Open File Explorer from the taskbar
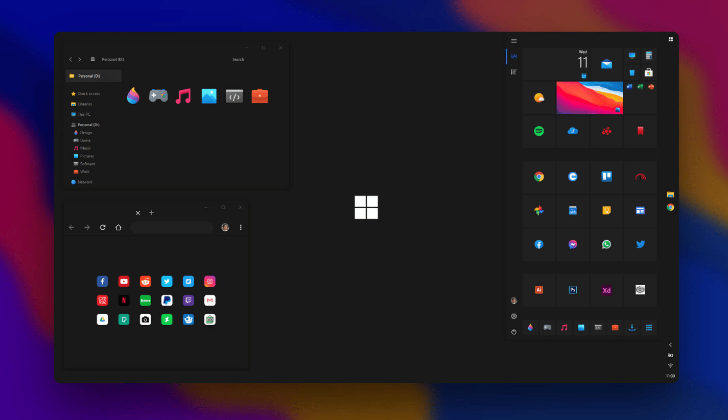Viewport: 728px width, 420px height. [x=670, y=194]
